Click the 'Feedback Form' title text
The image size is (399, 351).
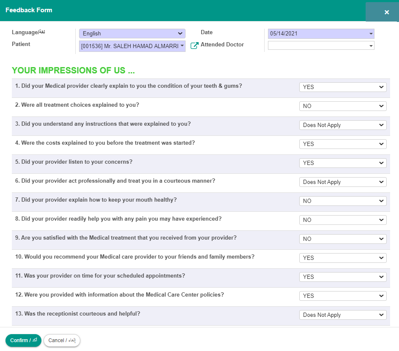[x=29, y=10]
